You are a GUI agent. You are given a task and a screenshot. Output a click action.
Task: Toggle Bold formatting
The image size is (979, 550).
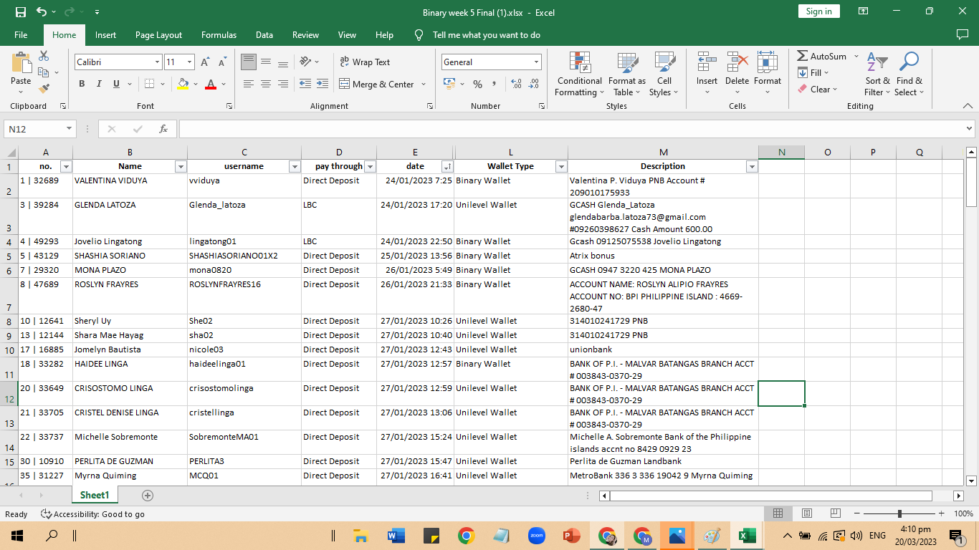click(x=82, y=84)
